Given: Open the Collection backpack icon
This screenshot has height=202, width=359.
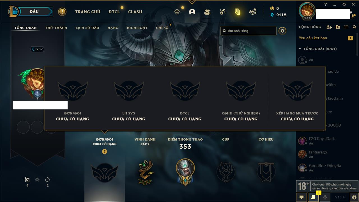Looking at the screenshot, I should 207,12.
